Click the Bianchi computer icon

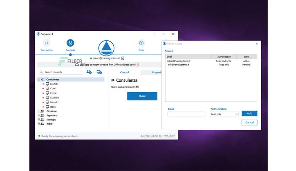(47, 84)
